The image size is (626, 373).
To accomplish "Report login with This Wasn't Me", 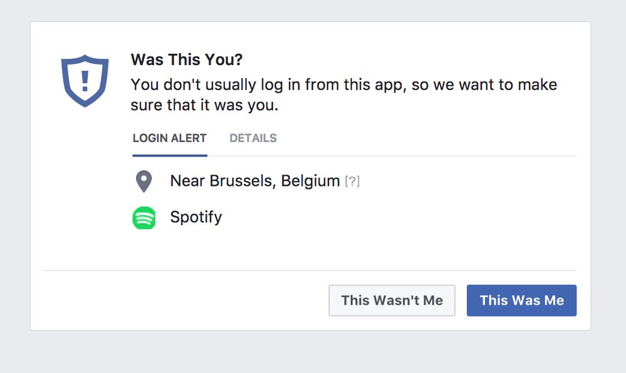I will tap(392, 300).
